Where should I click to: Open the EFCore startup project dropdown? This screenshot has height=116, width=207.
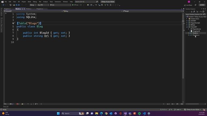tap(60, 5)
